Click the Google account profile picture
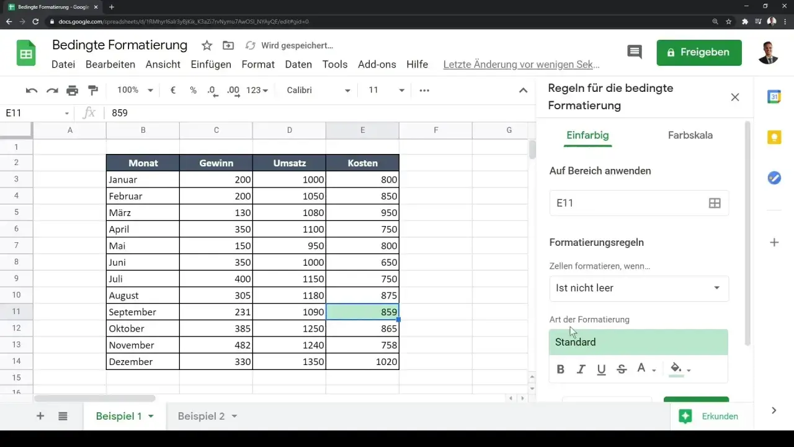 (768, 53)
